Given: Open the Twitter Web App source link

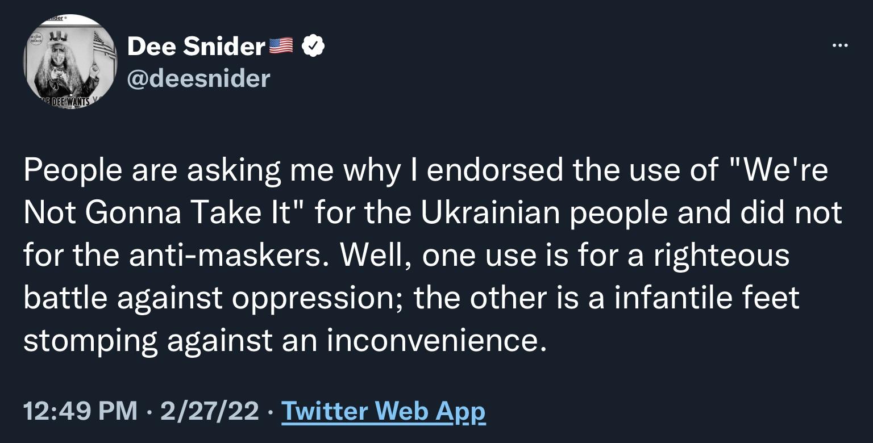Looking at the screenshot, I should click(384, 411).
